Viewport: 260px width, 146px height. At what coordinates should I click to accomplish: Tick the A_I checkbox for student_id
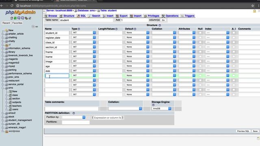[x=234, y=33]
